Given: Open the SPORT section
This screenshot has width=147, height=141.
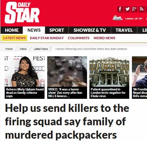Looking at the screenshot, I should (57, 30).
